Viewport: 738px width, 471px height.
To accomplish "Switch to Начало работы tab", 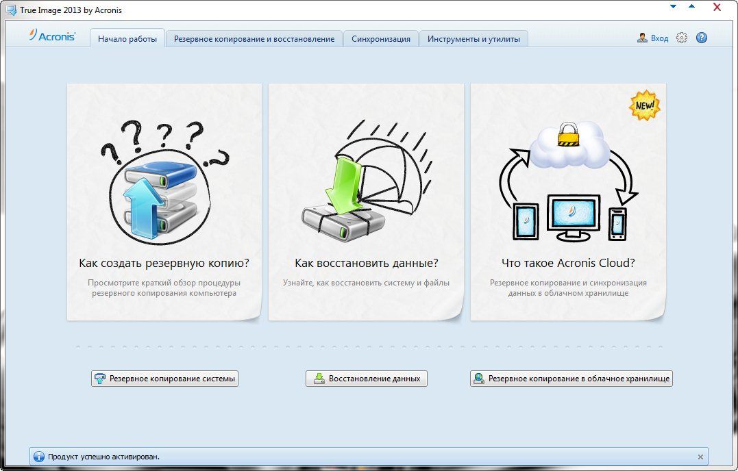I will 127,39.
